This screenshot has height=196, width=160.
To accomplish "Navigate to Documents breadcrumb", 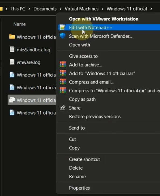I will coord(45,9).
